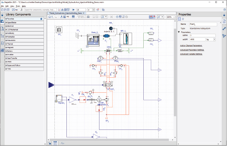Open the wrench settings tab in right sidebar

pyautogui.click(x=224, y=29)
